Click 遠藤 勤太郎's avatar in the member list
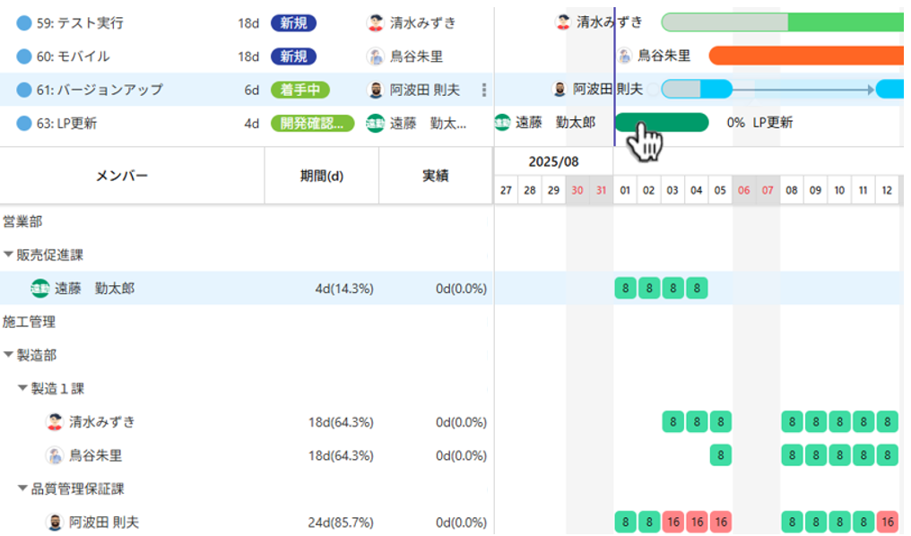The image size is (911, 536). 39,289
